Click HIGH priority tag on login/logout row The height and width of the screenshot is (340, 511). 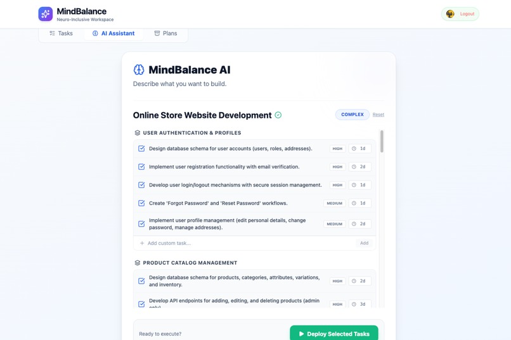[337, 185]
